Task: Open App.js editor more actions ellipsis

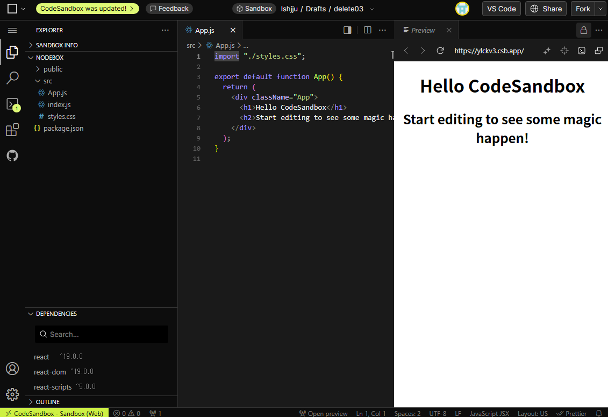Action: pos(382,30)
